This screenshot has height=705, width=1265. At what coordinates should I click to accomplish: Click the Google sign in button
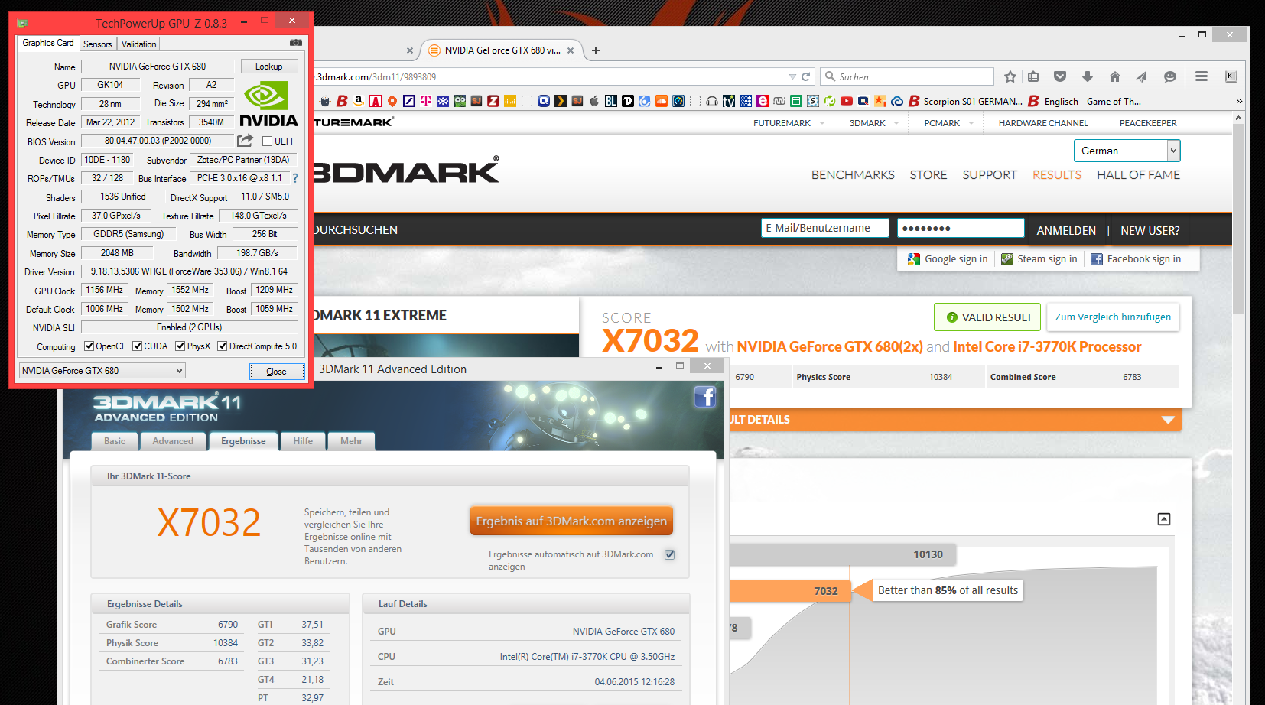tap(948, 259)
